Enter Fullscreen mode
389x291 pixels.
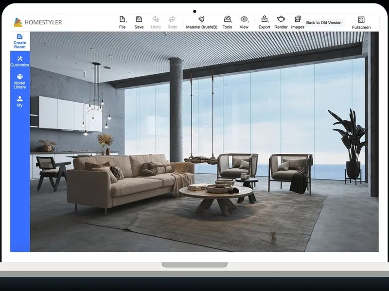(361, 23)
